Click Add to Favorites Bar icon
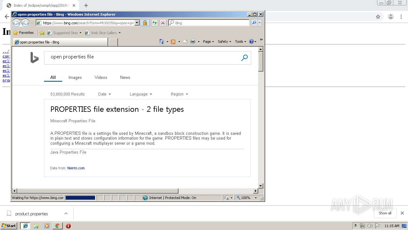 click(42, 33)
